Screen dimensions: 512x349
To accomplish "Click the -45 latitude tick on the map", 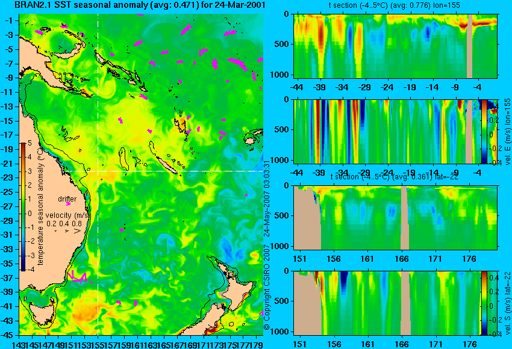I will (x=8, y=335).
